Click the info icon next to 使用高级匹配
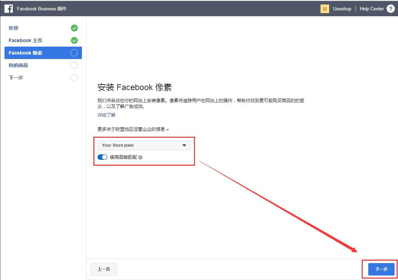This screenshot has width=398, height=280. (140, 157)
